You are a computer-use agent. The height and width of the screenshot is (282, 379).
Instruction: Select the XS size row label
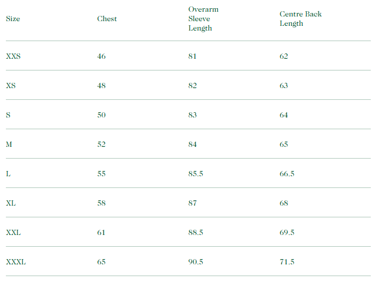click(11, 86)
